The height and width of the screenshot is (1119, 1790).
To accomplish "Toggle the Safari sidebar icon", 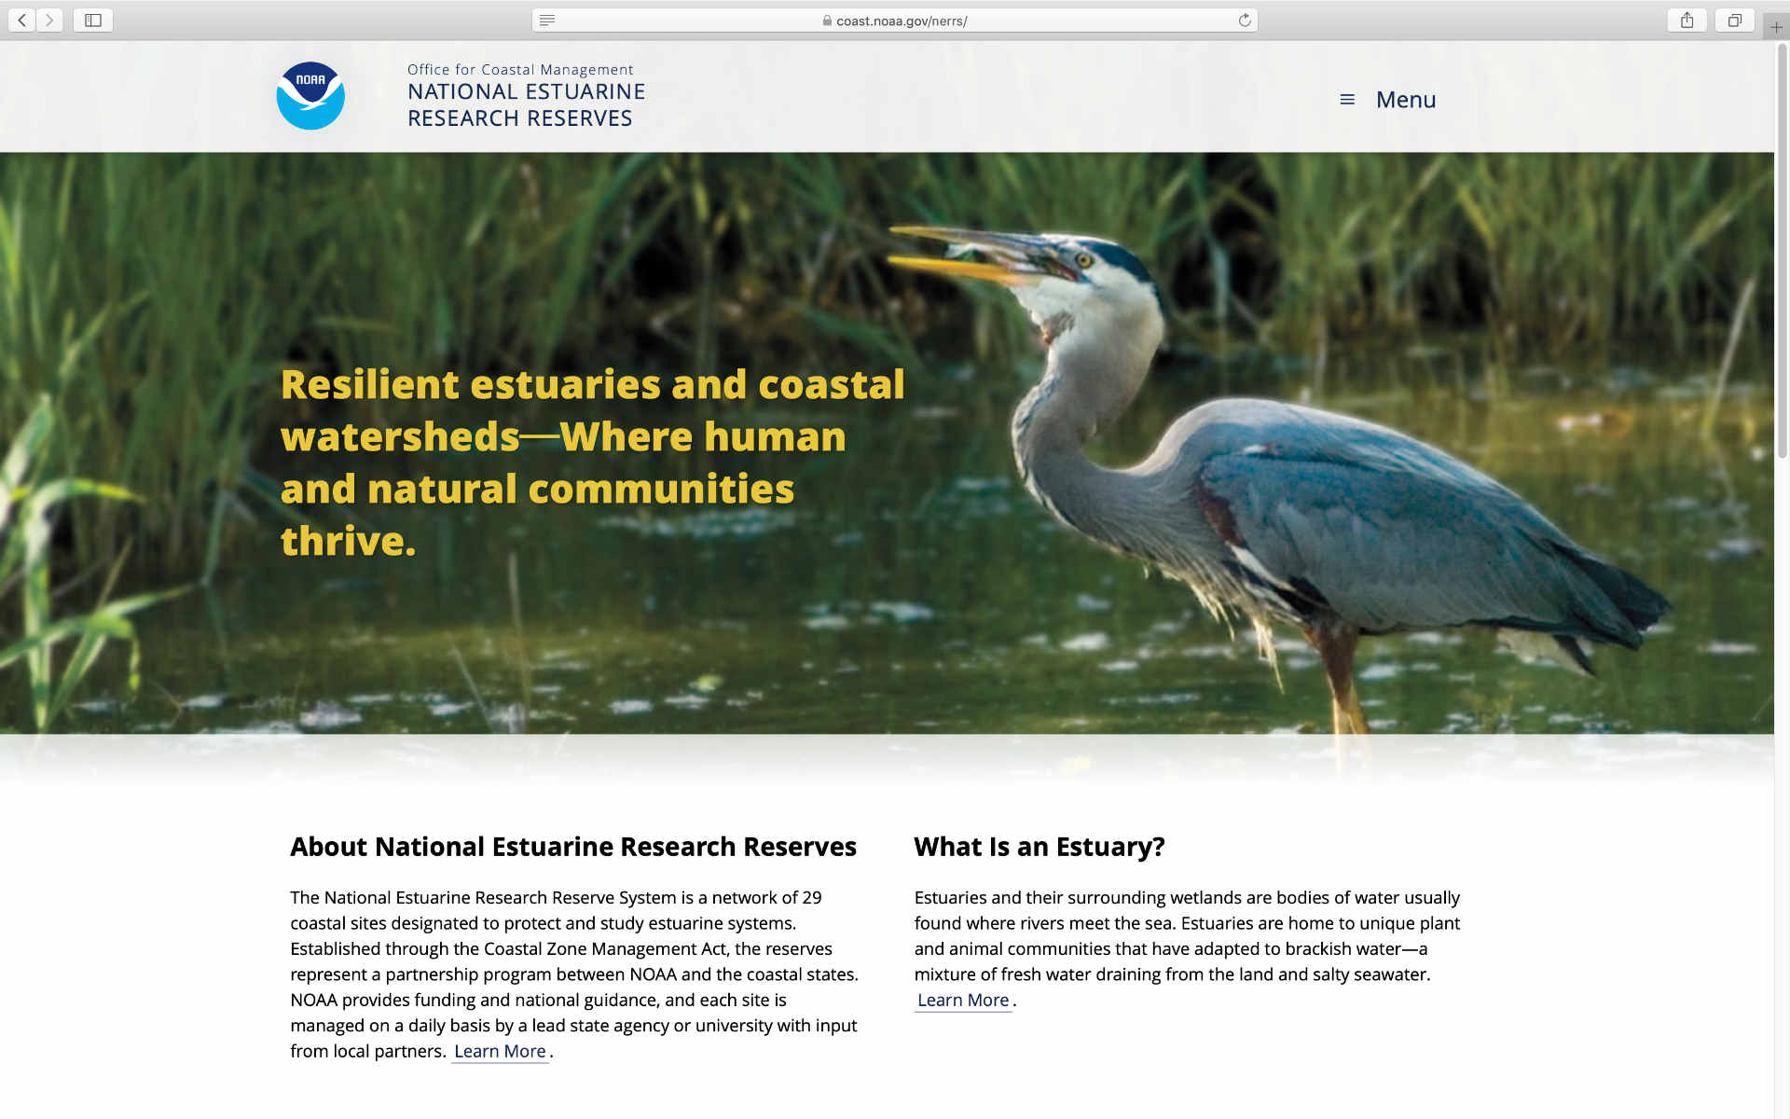I will coord(93,20).
